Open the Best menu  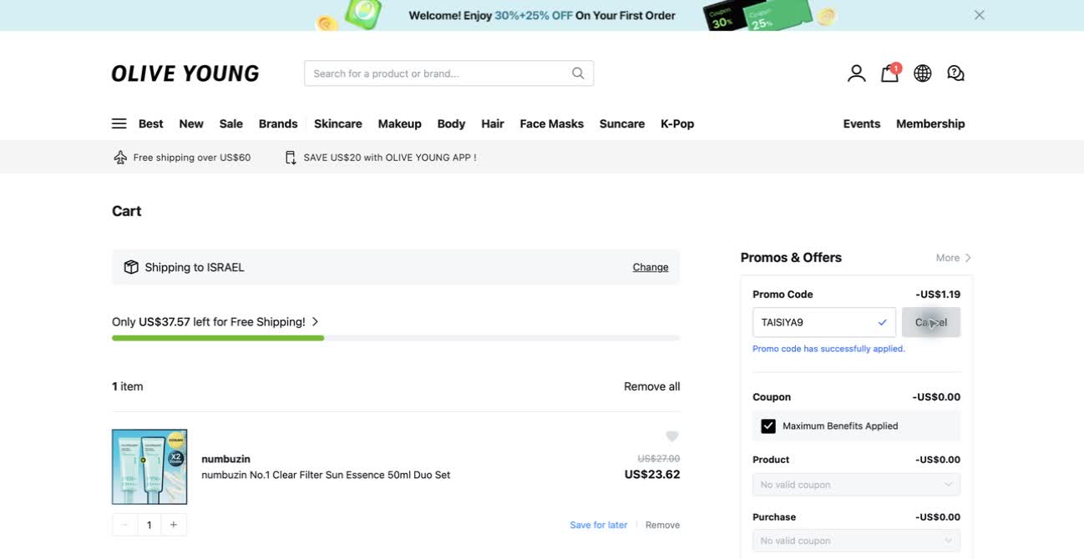tap(151, 123)
